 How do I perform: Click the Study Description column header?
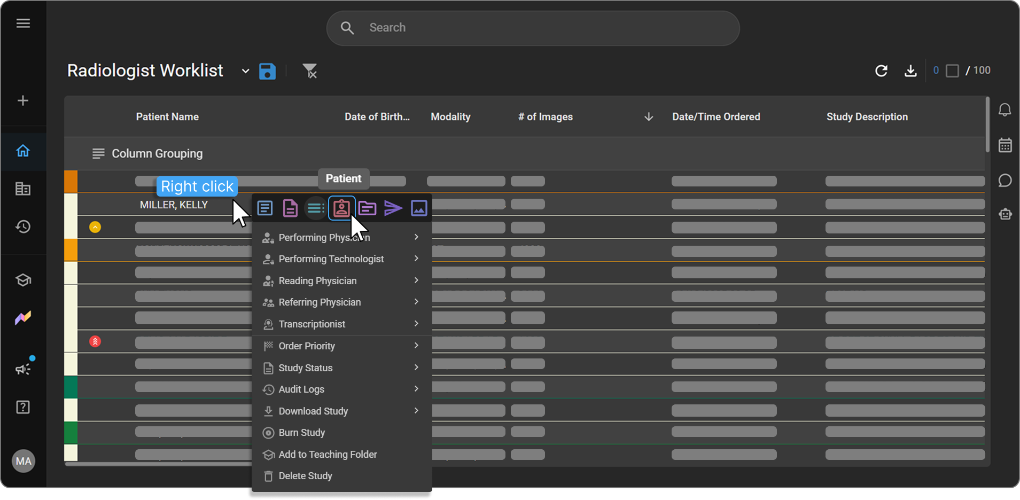[867, 117]
